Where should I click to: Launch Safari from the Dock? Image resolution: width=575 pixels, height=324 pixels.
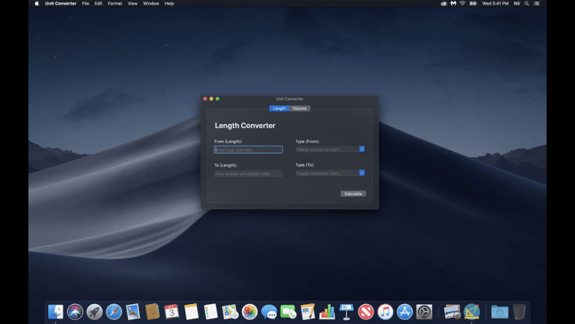[x=114, y=311]
